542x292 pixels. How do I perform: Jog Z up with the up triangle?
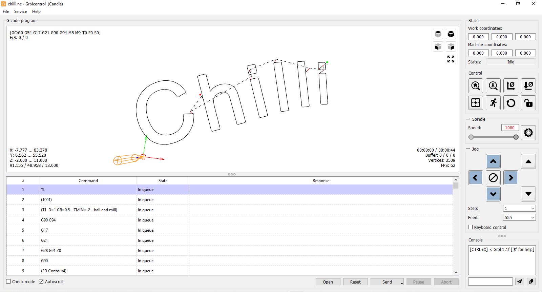click(x=528, y=161)
